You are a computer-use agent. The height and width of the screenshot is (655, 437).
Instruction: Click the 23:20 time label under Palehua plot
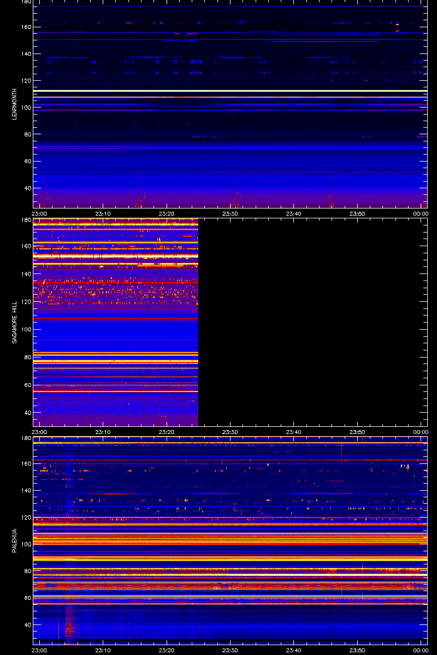pyautogui.click(x=167, y=651)
